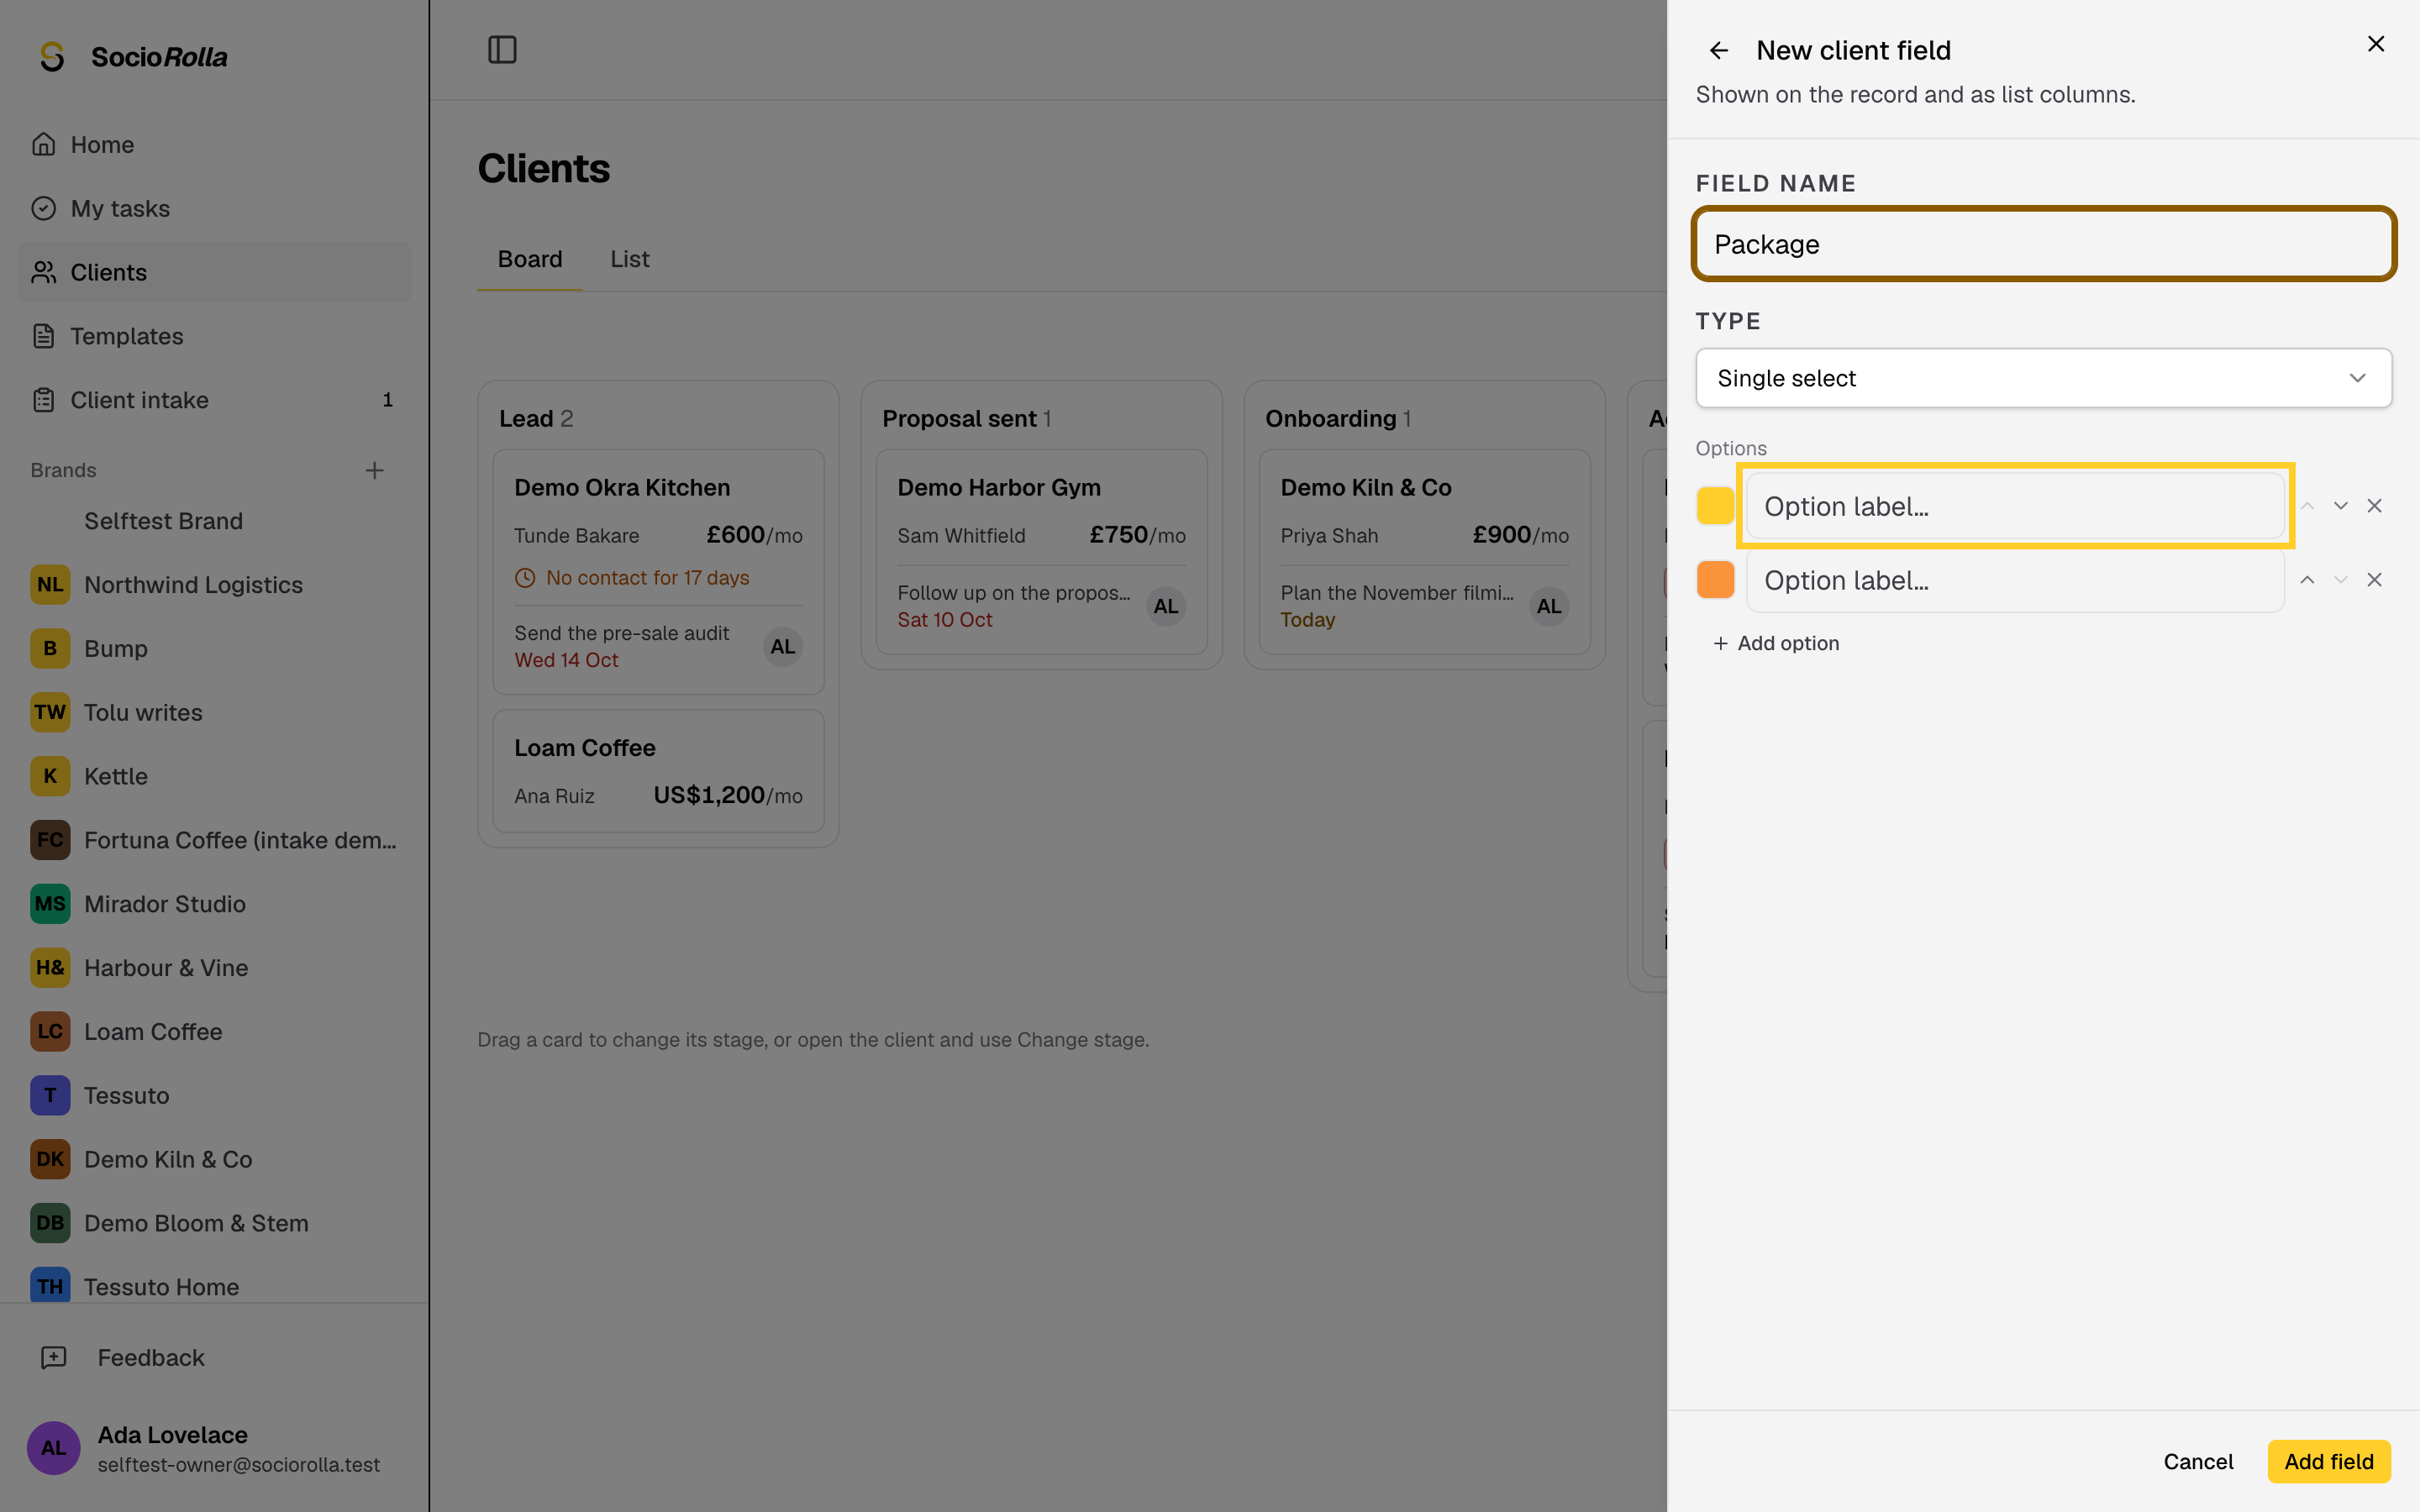Open the Ada Lovelace account menu
This screenshot has width=2420, height=1512.
[x=214, y=1448]
